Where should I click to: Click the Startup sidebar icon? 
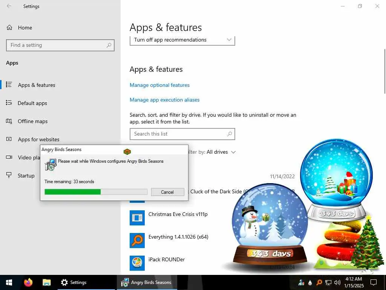(x=9, y=175)
